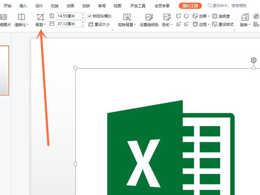Image resolution: width=260 pixels, height=195 pixels.
Task: Switch to the Insert (插入) tab
Action: click(23, 6)
